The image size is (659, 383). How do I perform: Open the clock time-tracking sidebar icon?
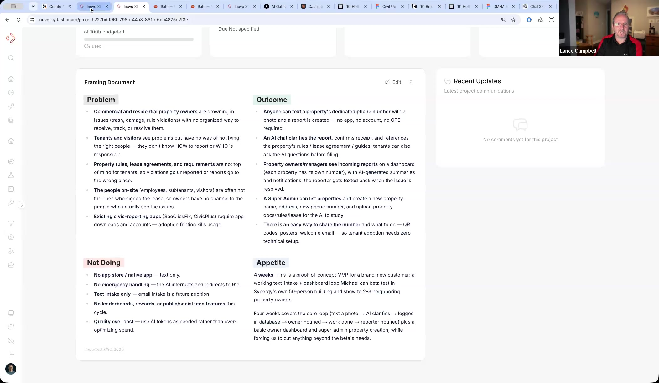(x=11, y=93)
